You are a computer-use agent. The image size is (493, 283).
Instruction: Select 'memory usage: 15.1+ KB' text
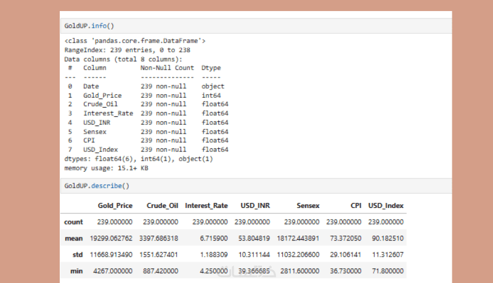pos(106,168)
